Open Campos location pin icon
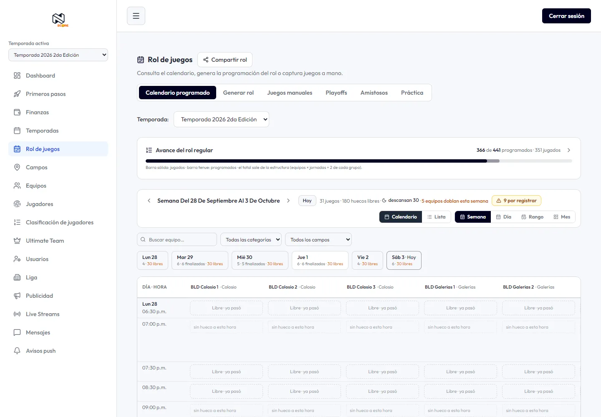Screen dimensions: 601x417 tap(17, 167)
